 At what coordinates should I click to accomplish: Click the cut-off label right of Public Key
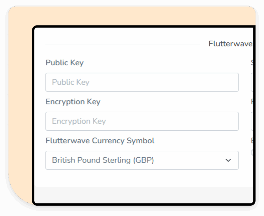pos(252,62)
